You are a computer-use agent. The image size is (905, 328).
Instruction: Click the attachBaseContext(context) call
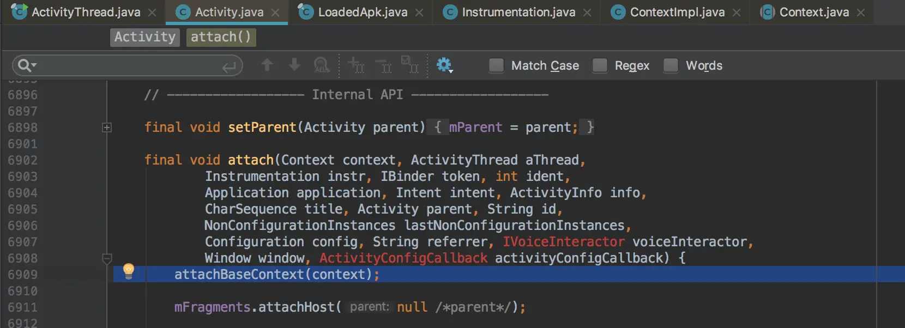(x=276, y=275)
